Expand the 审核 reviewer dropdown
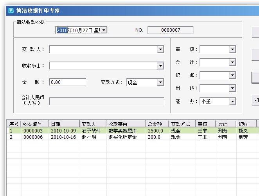Viewport: 259px width, 196px height. point(232,49)
